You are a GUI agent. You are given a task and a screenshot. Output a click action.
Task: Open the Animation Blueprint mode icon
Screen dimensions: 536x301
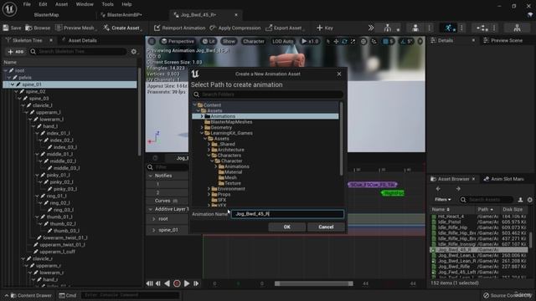click(x=482, y=28)
